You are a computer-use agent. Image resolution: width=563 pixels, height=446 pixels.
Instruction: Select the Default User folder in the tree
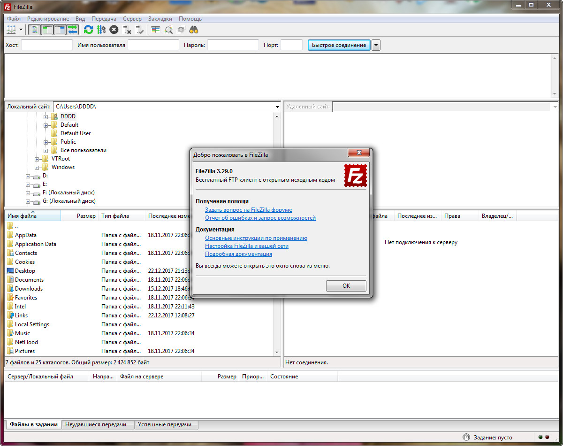76,133
